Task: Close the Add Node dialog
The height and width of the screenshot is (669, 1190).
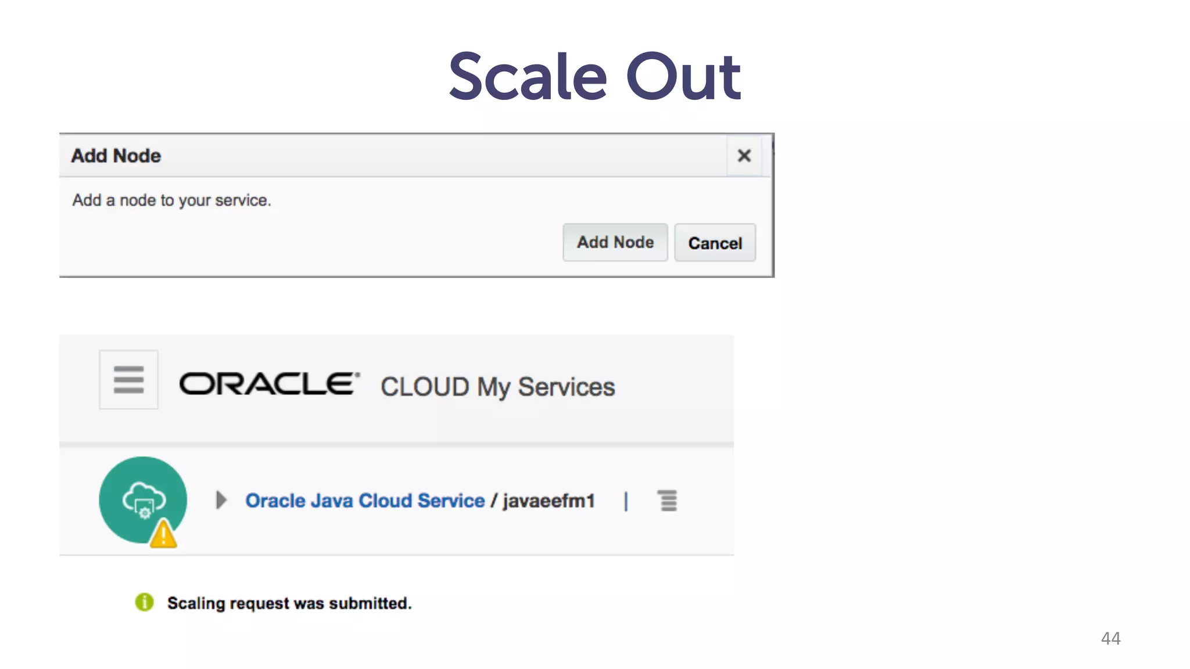Action: pos(744,156)
